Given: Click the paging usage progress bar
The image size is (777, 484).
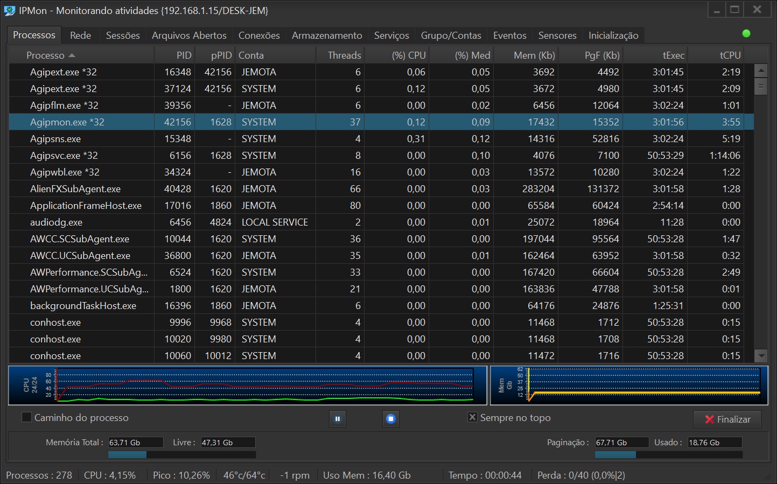Looking at the screenshot, I should (x=669, y=455).
